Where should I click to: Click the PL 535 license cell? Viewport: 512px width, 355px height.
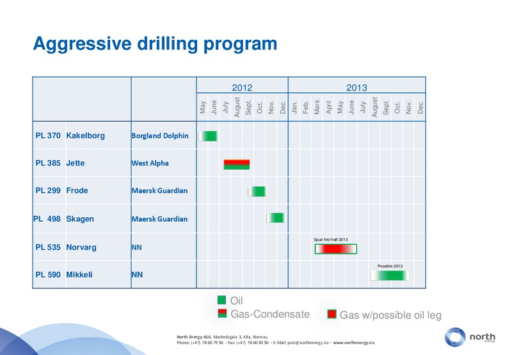48,247
